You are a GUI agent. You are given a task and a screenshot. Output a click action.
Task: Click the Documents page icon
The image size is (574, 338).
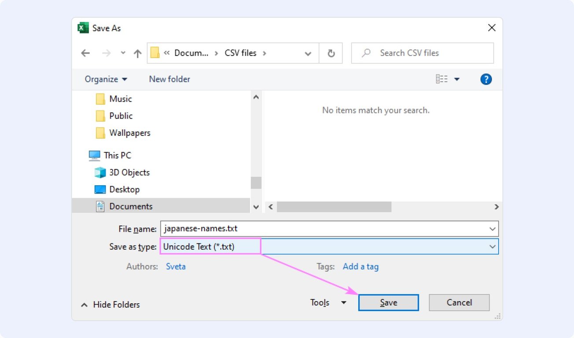coord(100,206)
